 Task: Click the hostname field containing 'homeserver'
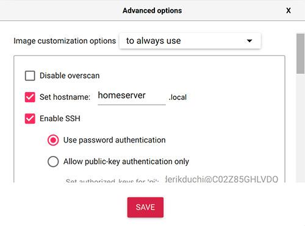point(132,97)
